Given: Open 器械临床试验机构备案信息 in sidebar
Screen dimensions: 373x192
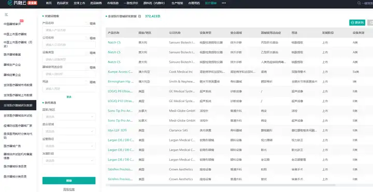Looking at the screenshot, I should [x=18, y=156].
